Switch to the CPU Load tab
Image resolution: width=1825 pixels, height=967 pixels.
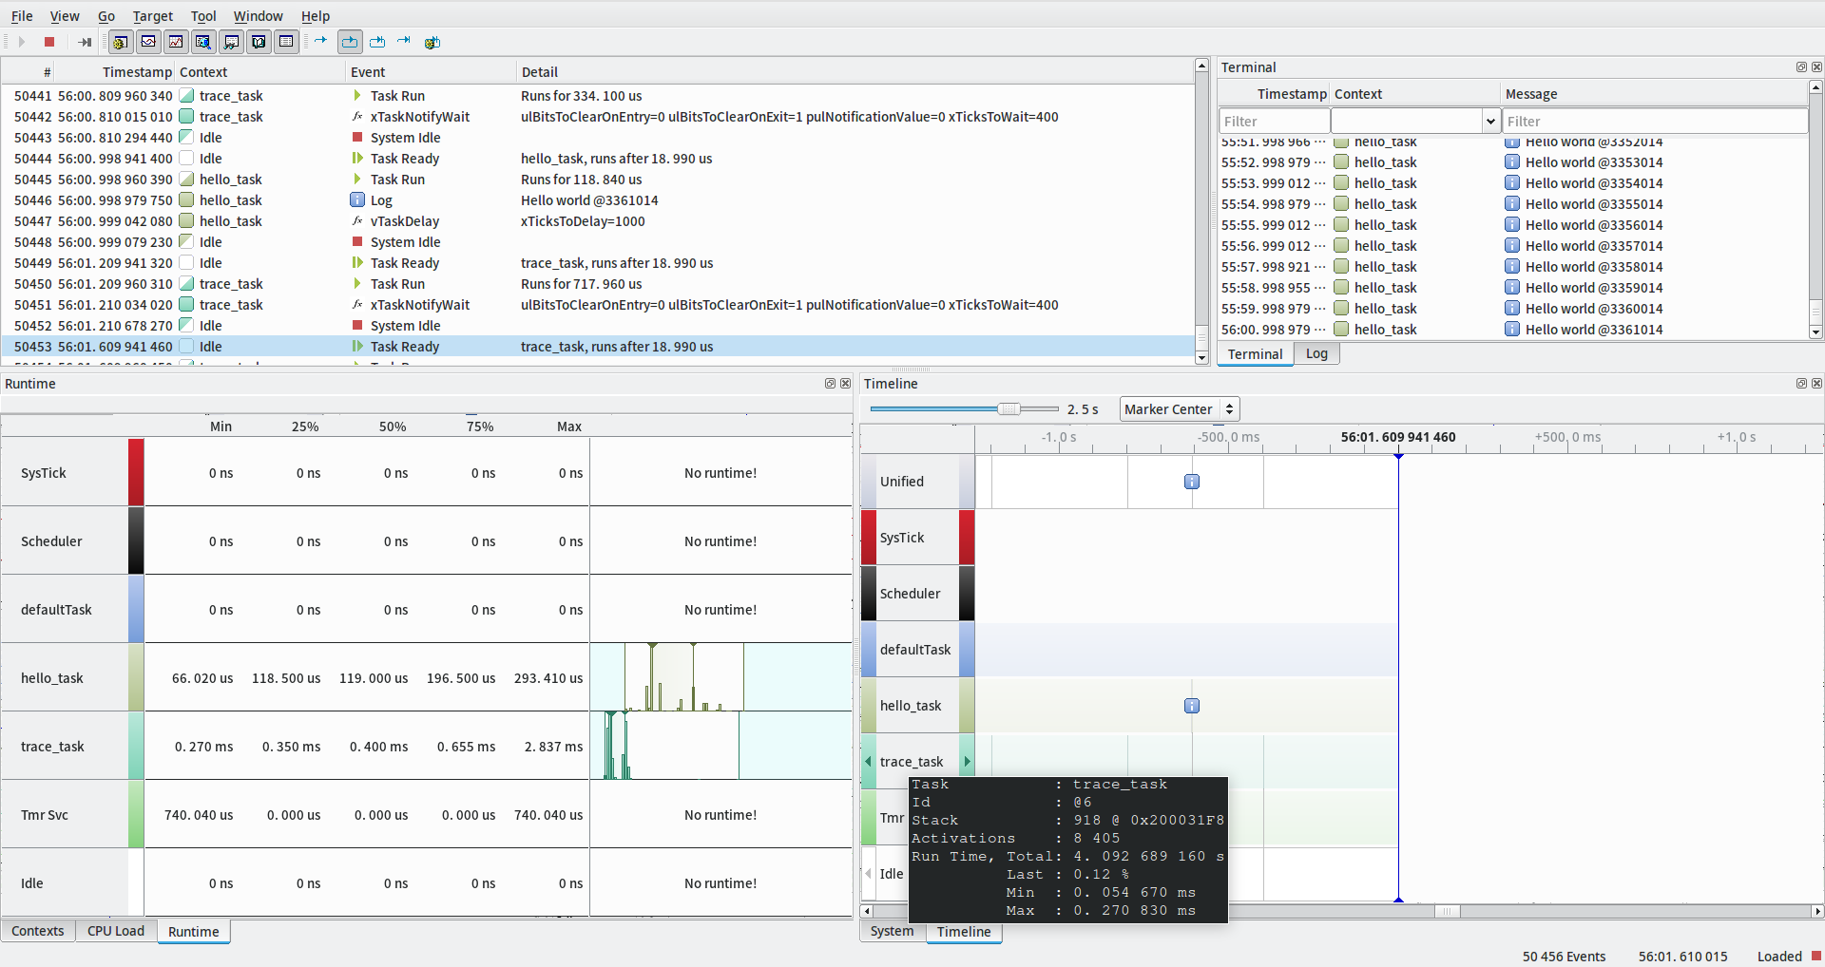coord(116,931)
